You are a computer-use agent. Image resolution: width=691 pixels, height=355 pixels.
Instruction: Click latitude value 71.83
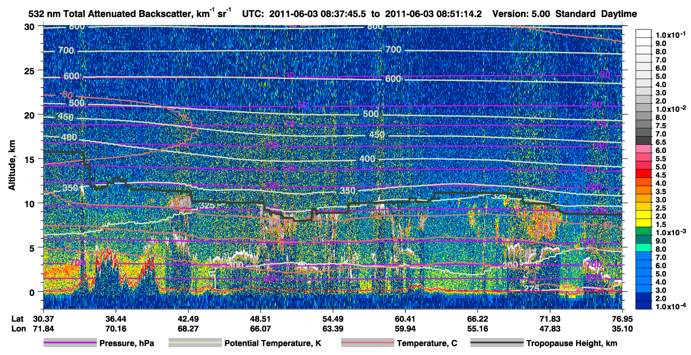[x=550, y=318]
